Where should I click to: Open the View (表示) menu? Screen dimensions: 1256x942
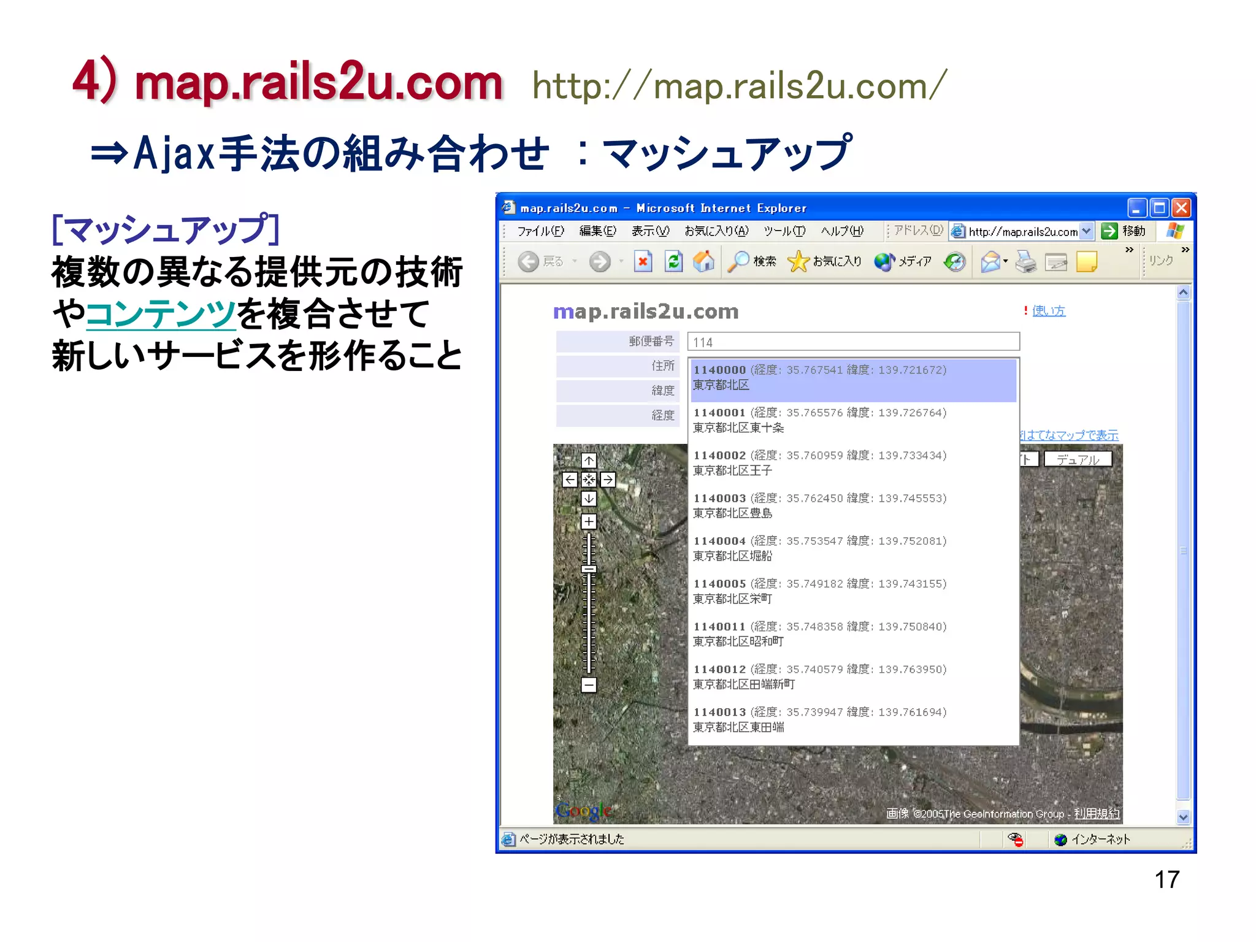click(x=651, y=231)
